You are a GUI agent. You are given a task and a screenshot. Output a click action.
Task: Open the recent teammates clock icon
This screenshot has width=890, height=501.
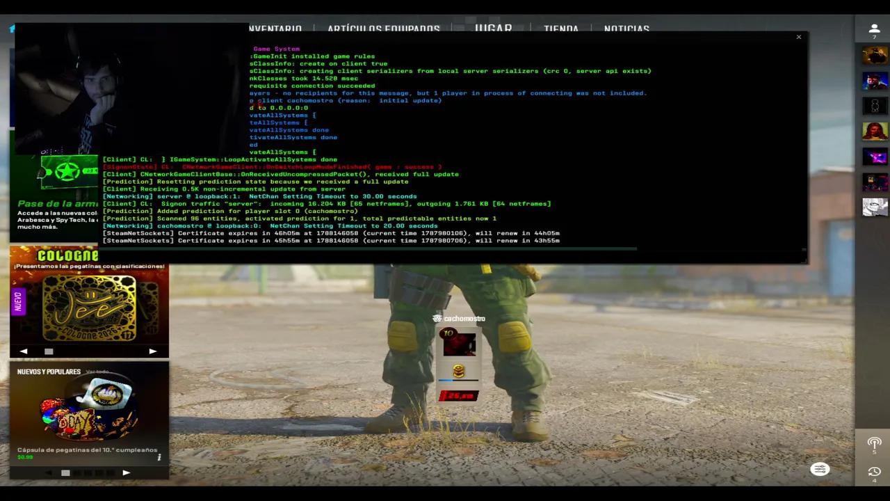click(x=875, y=473)
